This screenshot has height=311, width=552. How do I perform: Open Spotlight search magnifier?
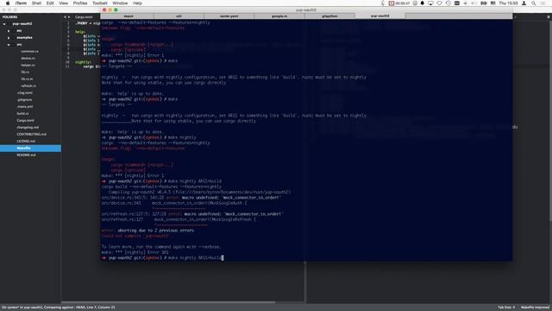pyautogui.click(x=534, y=3)
